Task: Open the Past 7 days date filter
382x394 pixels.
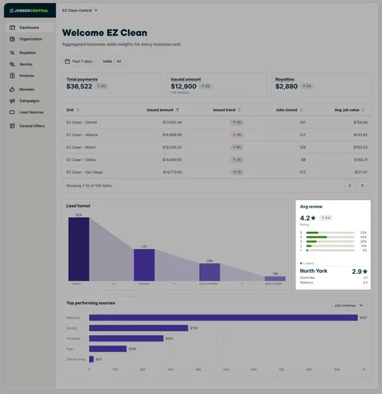Action: (x=79, y=61)
